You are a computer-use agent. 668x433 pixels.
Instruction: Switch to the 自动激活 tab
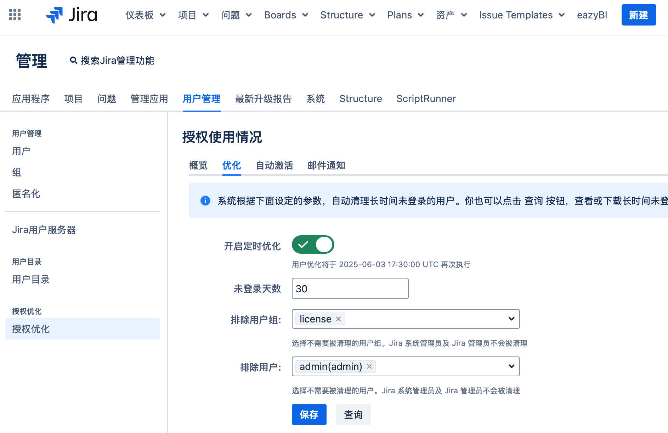pyautogui.click(x=274, y=165)
